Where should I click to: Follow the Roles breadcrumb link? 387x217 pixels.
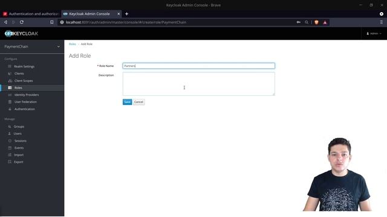[73, 44]
